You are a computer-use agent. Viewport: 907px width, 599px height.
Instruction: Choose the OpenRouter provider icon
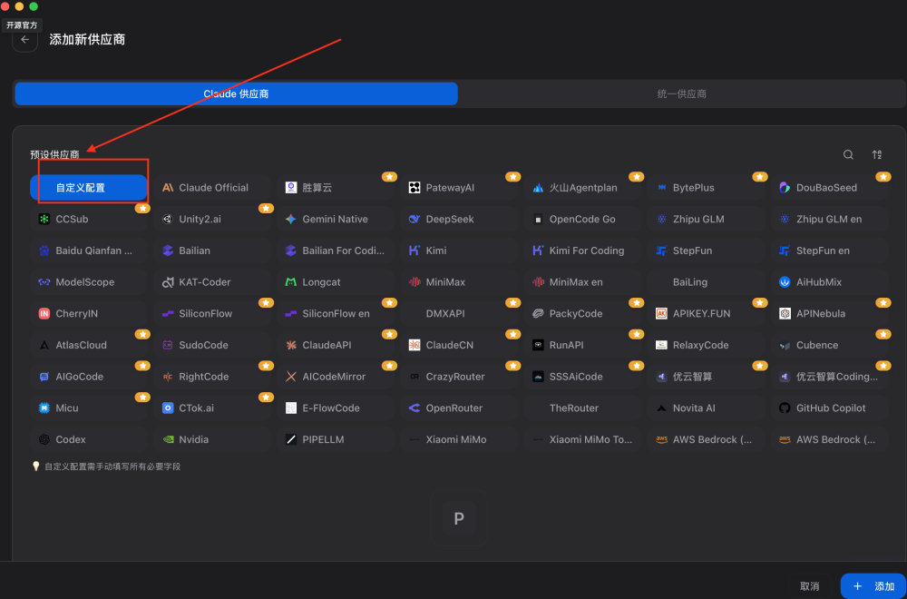pos(414,408)
